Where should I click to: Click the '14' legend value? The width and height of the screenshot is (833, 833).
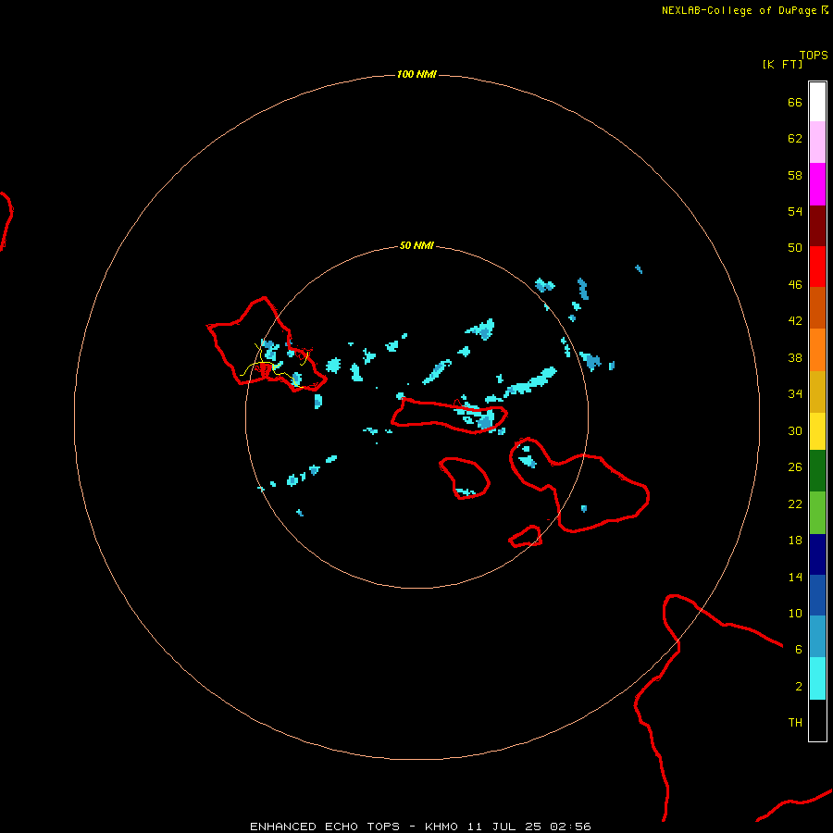795,577
